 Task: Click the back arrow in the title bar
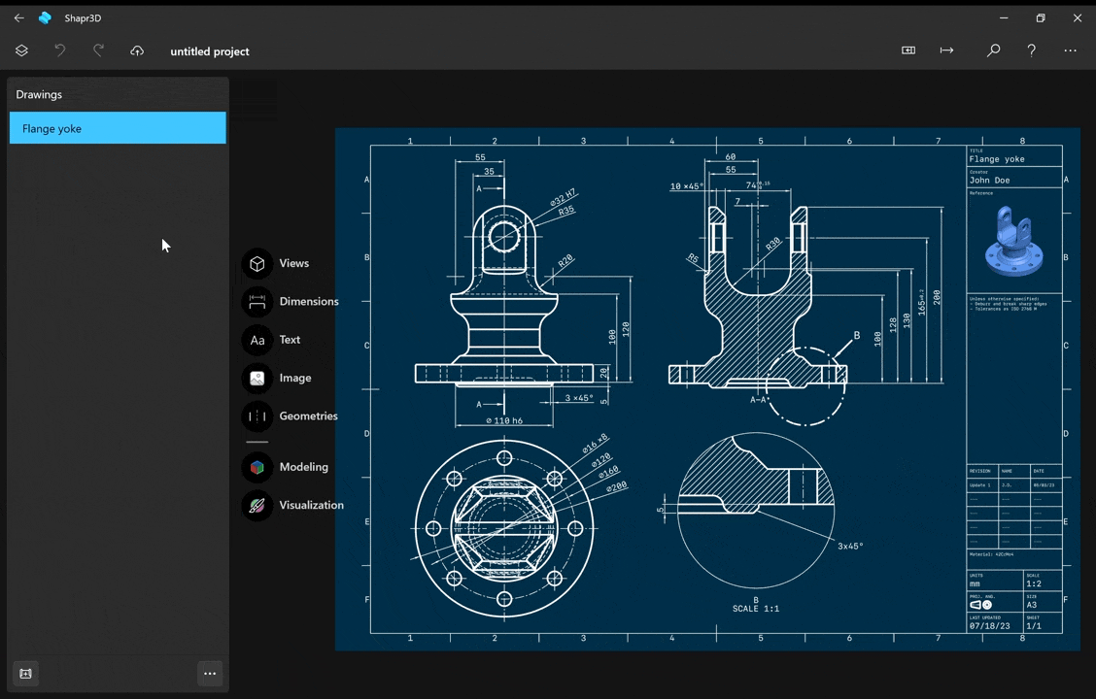18,17
